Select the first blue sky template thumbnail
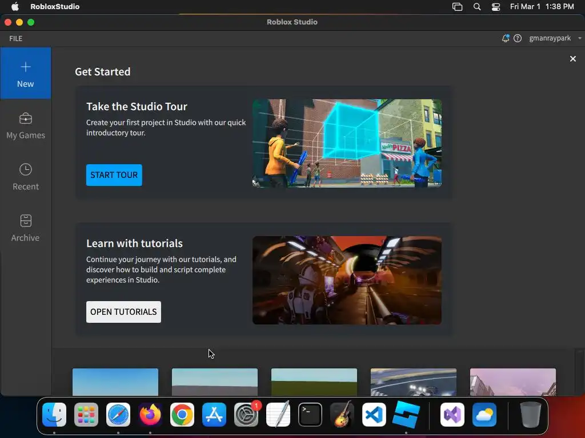 tap(115, 382)
